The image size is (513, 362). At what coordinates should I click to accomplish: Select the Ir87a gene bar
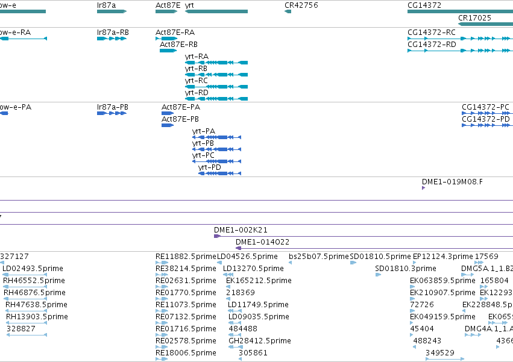coord(112,11)
